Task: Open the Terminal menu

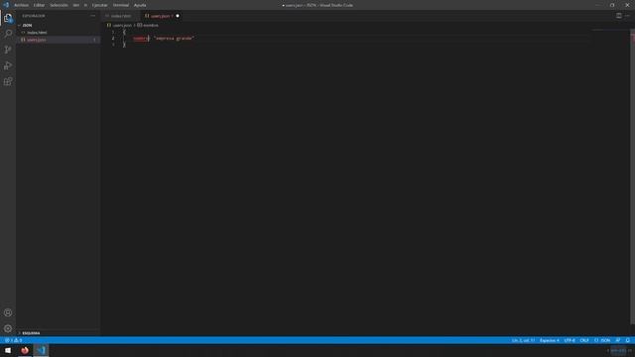Action: 121,5
